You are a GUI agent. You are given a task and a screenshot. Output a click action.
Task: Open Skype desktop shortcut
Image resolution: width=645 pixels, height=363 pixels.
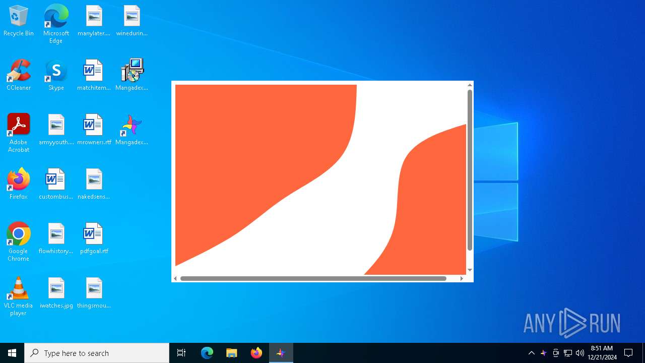pos(56,76)
